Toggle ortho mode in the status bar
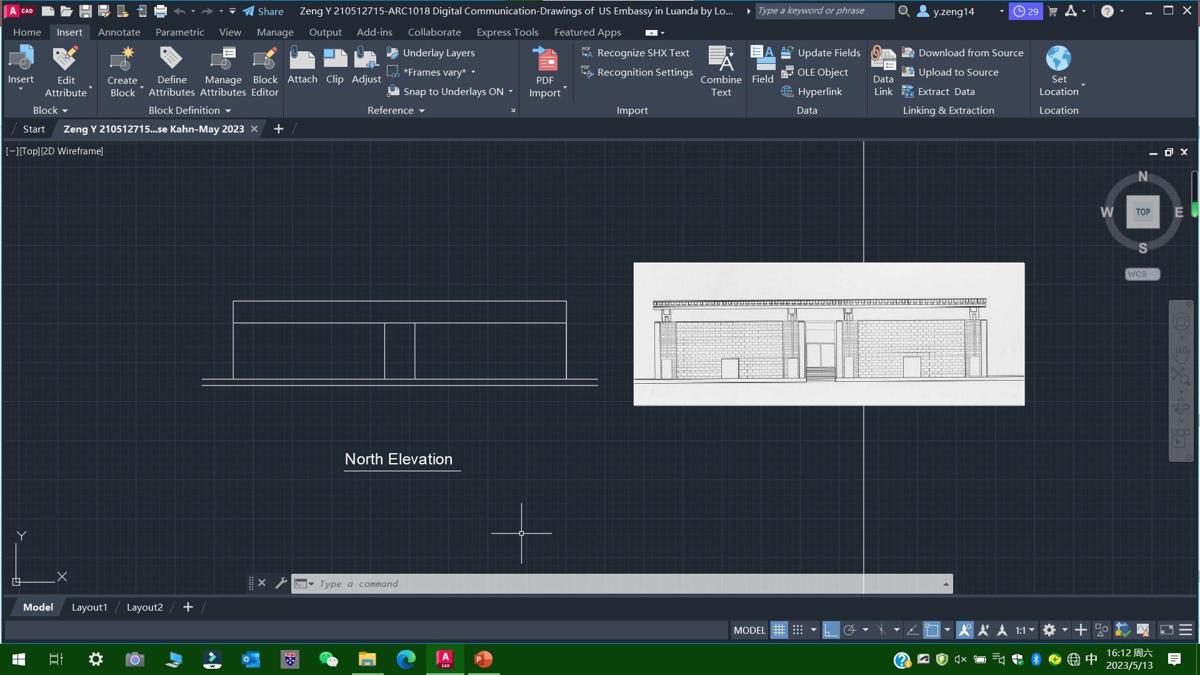This screenshot has height=675, width=1200. (831, 630)
